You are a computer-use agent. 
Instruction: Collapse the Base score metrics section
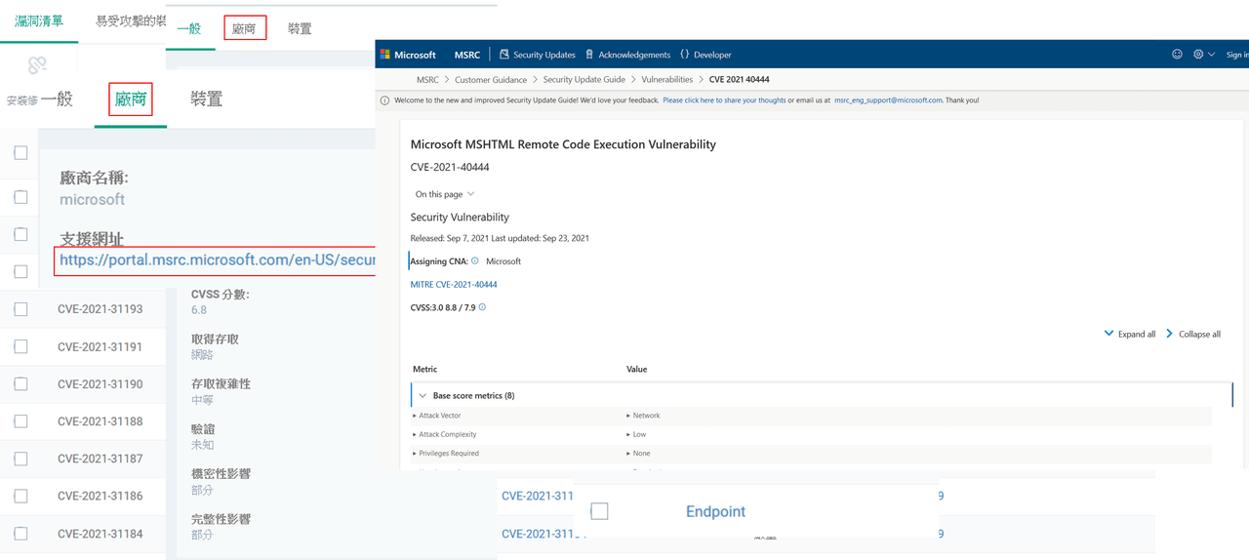click(423, 396)
